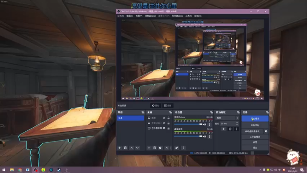Screen dimensions: 307x173
Task: Click the exit button in Controls
Action: click(255, 148)
